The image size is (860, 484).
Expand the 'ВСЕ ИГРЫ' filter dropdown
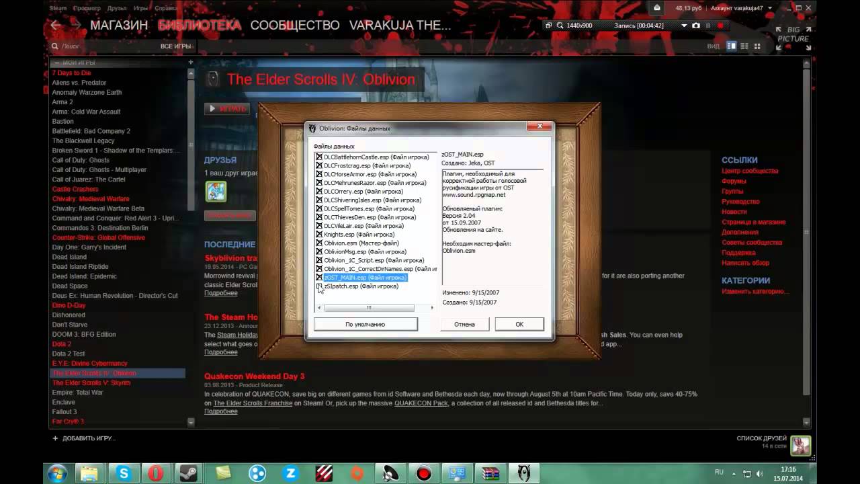click(x=177, y=46)
